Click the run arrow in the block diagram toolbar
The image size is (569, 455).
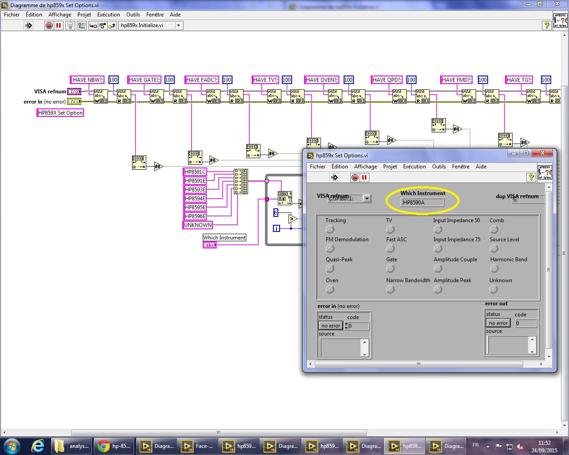(x=28, y=25)
